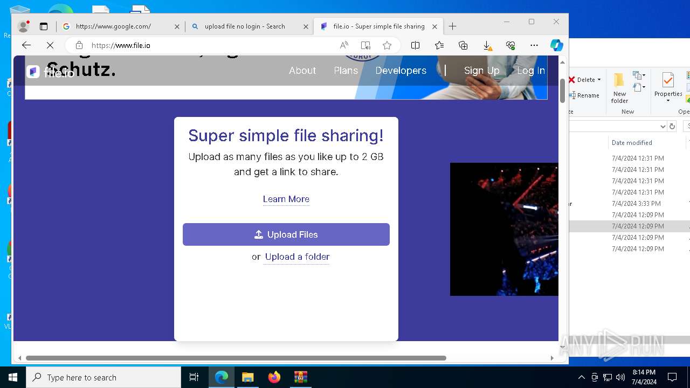Close the google.com tab
Screen dimensions: 690x388
(x=177, y=26)
